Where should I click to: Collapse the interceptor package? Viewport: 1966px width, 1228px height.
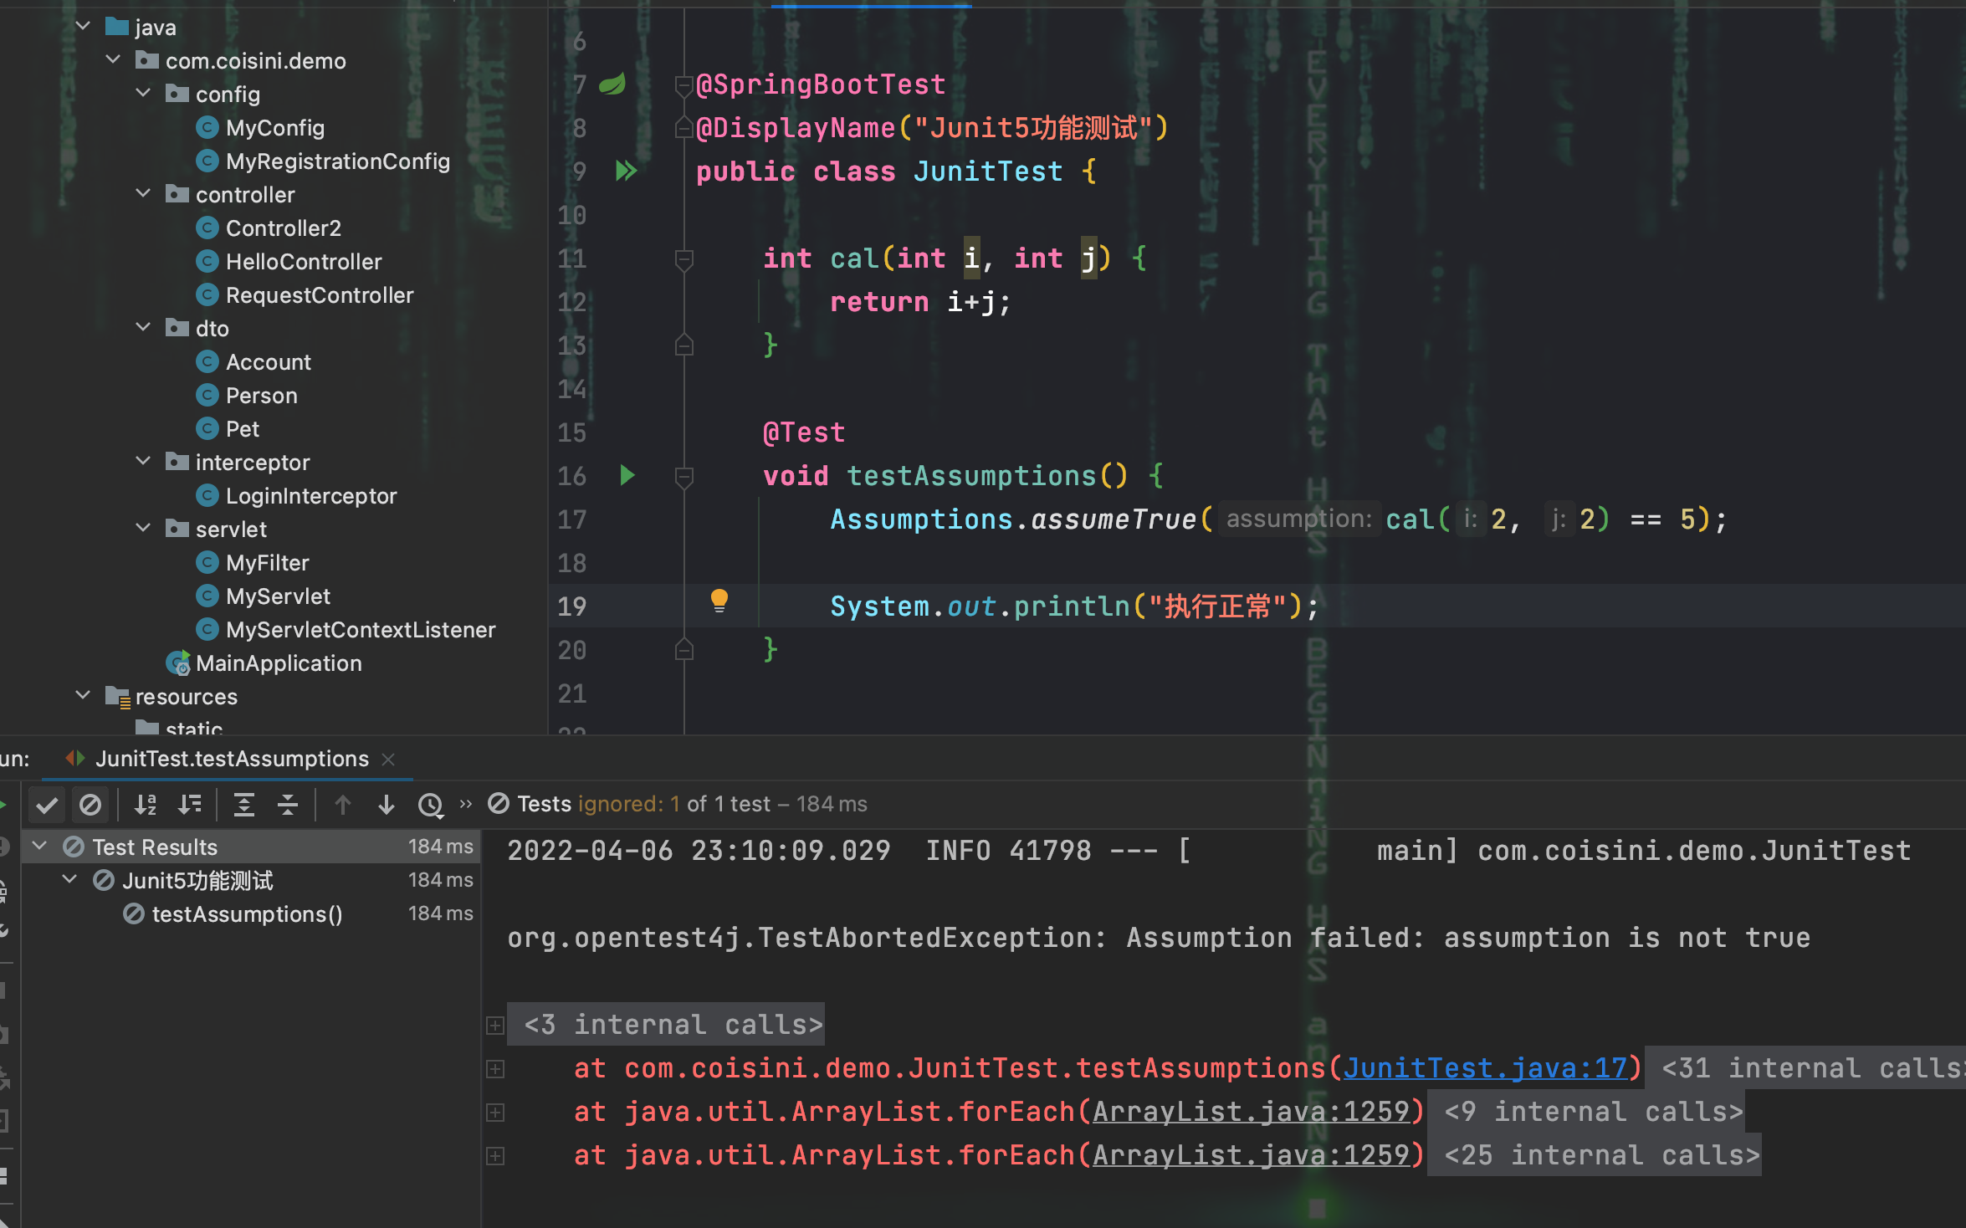143,462
